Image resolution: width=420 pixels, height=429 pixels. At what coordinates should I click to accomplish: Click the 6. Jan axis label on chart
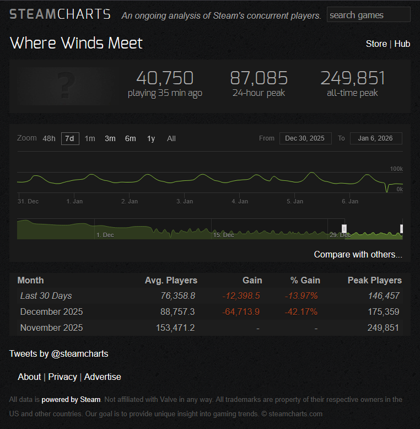pyautogui.click(x=350, y=201)
